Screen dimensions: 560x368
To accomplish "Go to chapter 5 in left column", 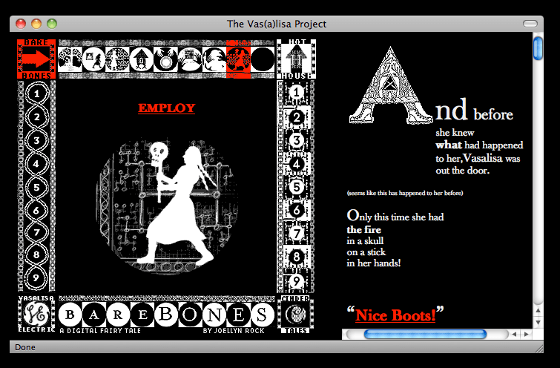I will (x=37, y=187).
